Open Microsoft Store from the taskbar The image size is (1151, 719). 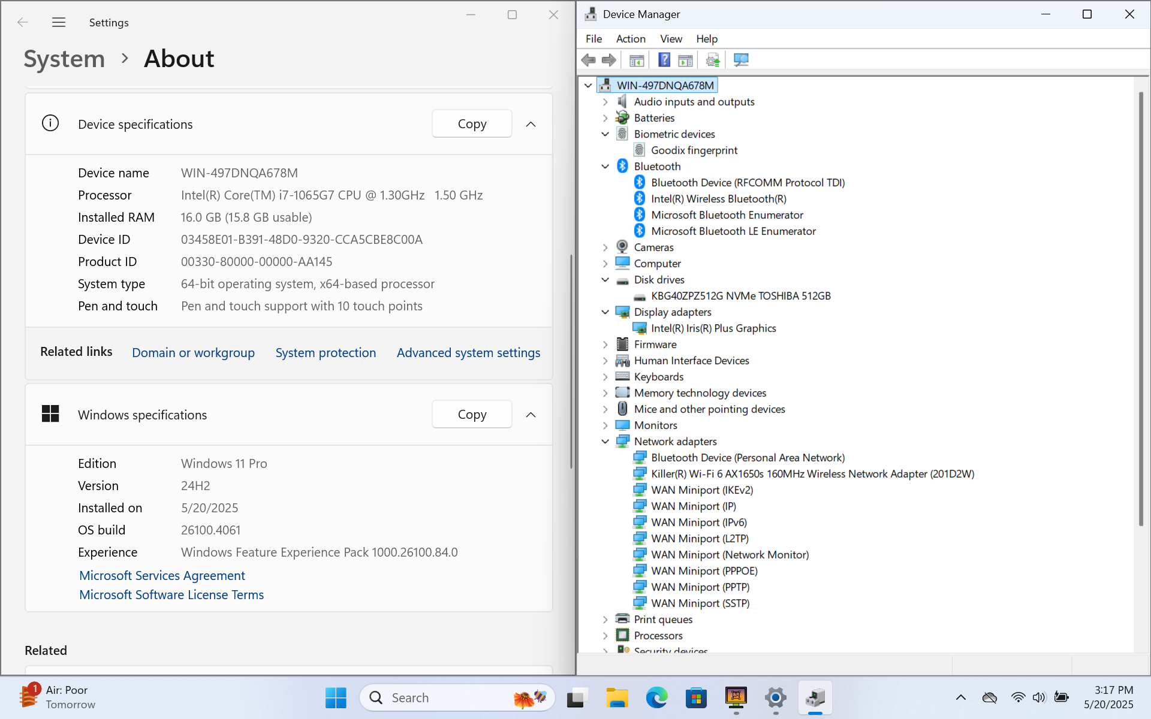tap(696, 698)
